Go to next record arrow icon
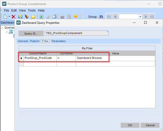Image resolution: width=163 pixels, height=131 pixels. pos(146,17)
